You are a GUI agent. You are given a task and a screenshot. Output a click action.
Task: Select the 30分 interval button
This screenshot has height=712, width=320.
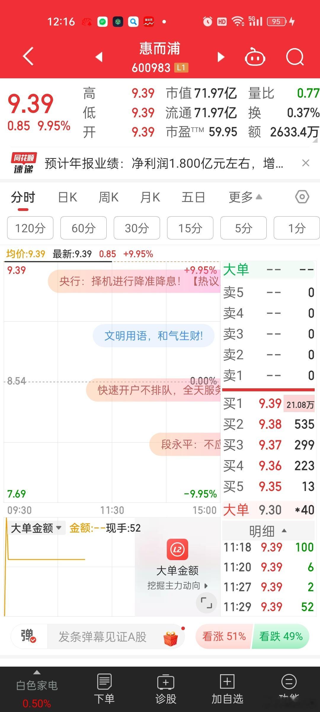137,228
